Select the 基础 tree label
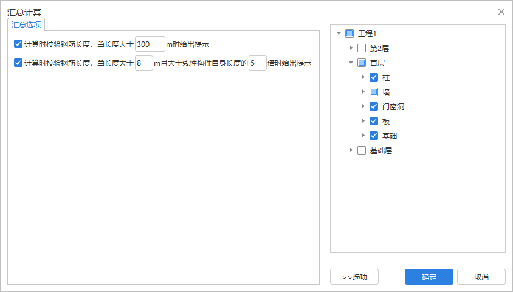 click(x=390, y=136)
